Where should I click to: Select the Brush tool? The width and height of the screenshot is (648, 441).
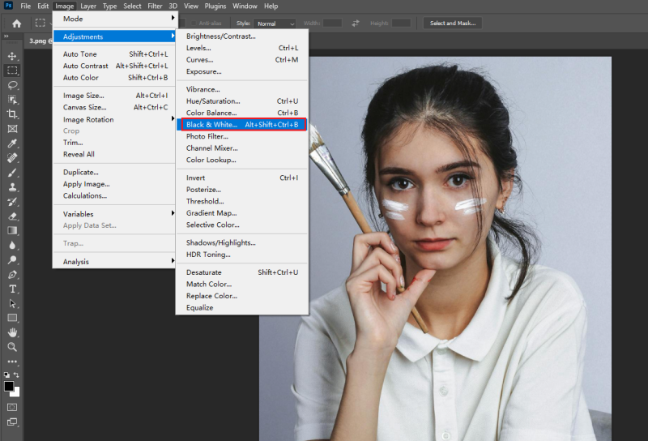coord(12,173)
